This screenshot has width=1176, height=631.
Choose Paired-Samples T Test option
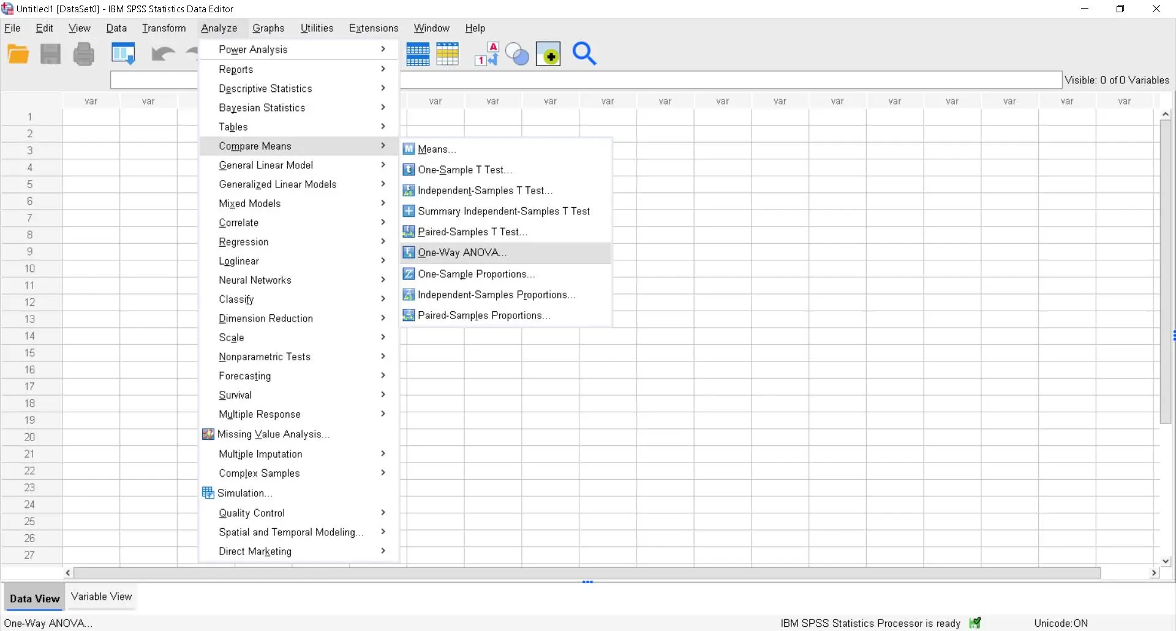click(472, 232)
